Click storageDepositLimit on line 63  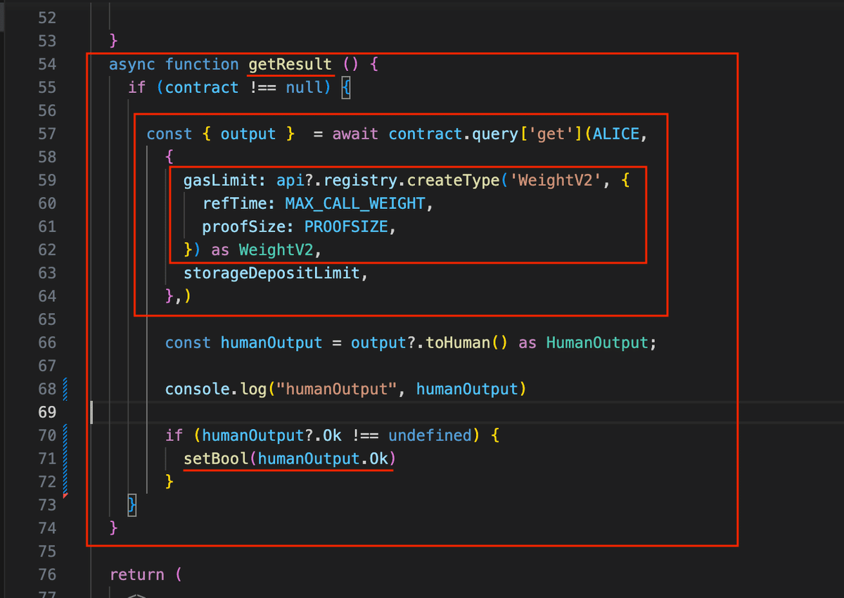(271, 273)
